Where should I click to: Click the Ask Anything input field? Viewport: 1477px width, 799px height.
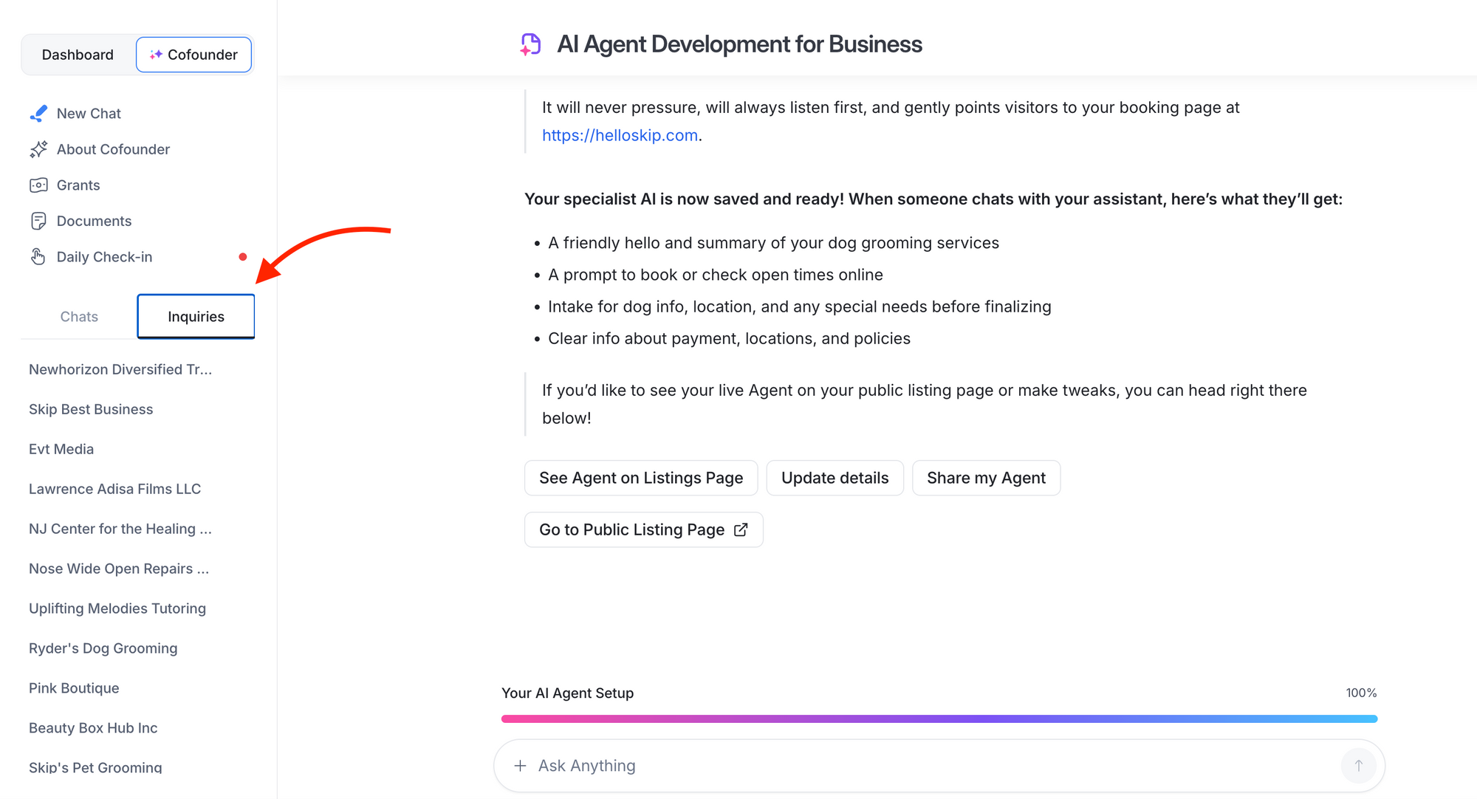tap(939, 766)
